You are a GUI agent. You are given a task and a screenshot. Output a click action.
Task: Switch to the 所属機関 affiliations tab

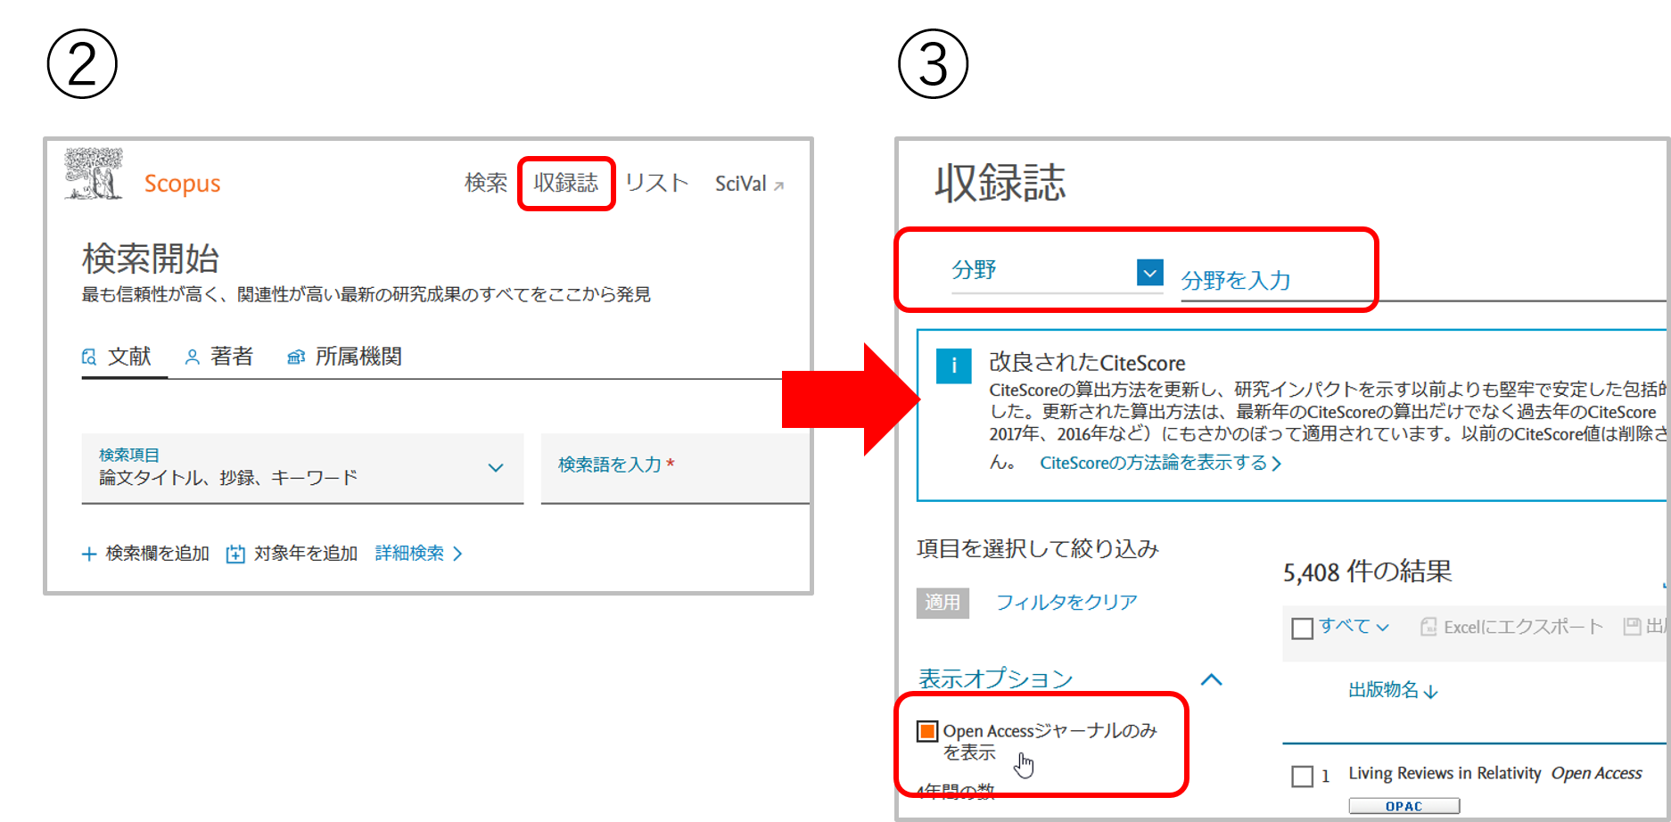[x=344, y=357]
